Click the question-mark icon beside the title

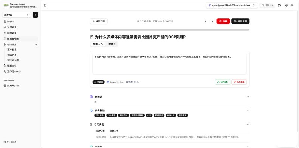(x=92, y=37)
